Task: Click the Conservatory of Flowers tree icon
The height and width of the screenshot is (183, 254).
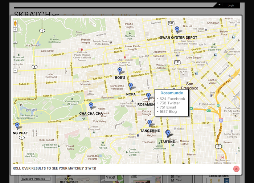Action: [72, 99]
